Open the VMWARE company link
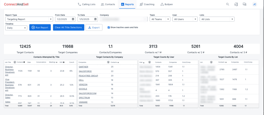This screenshot has height=115, width=264. [x=83, y=102]
